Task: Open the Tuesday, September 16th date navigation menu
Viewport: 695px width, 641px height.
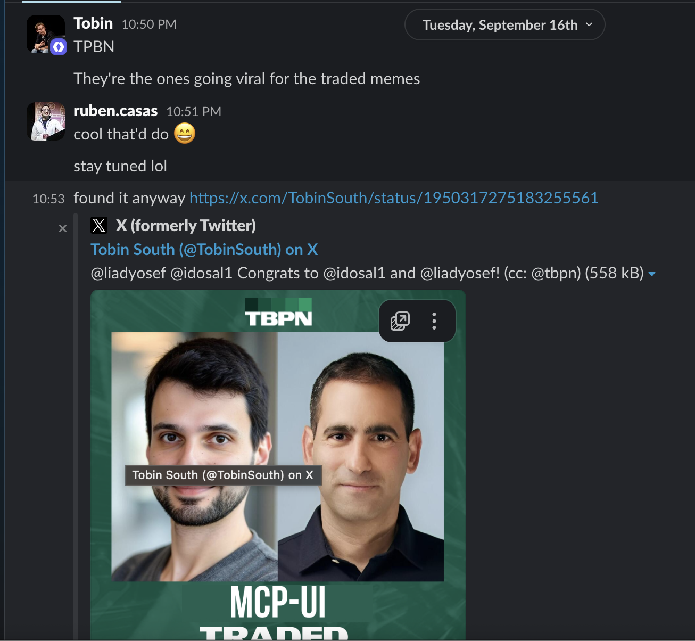Action: pyautogui.click(x=500, y=24)
